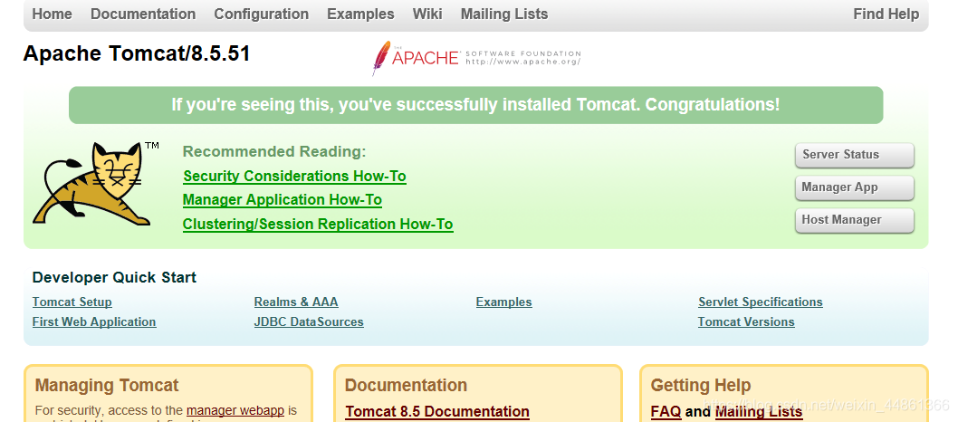Follow the Tomcat Setup link
958x422 pixels.
pos(72,302)
